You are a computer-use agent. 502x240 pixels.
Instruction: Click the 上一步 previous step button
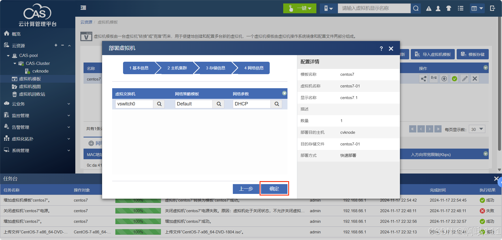pos(246,189)
